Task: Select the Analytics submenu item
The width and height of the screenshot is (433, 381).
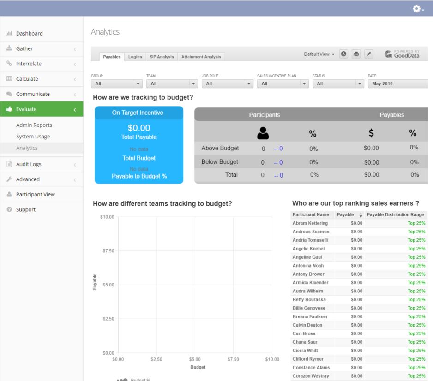Action: (x=27, y=148)
